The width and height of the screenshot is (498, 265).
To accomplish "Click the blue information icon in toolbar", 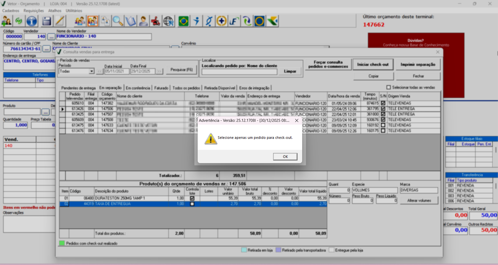I will tap(32, 21).
